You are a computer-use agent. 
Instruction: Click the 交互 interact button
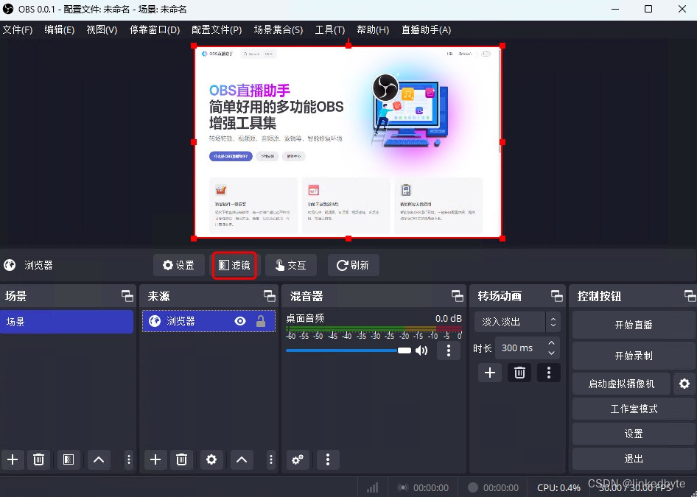pos(291,265)
